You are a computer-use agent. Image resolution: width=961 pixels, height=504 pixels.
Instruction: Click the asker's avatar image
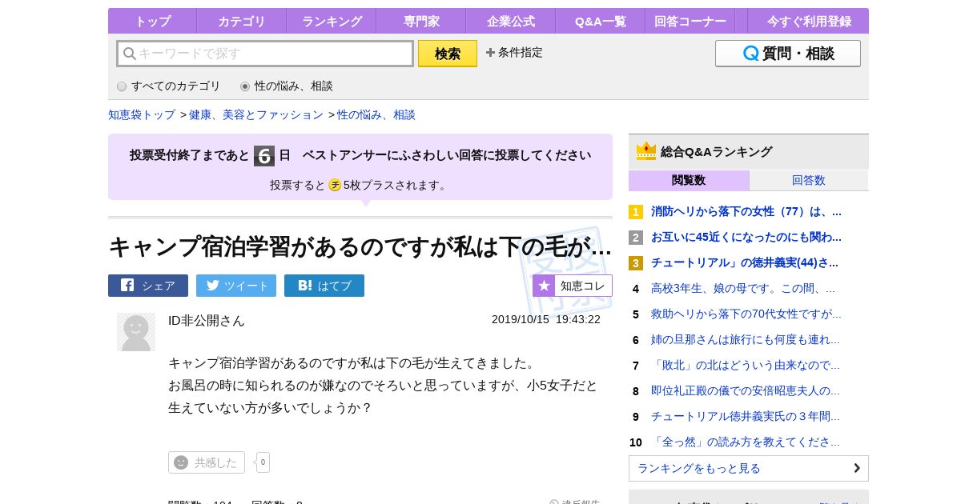(136, 332)
